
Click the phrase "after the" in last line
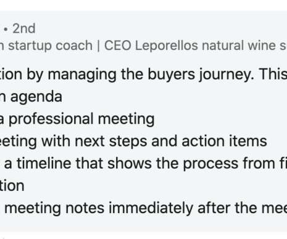pyautogui.click(x=227, y=208)
